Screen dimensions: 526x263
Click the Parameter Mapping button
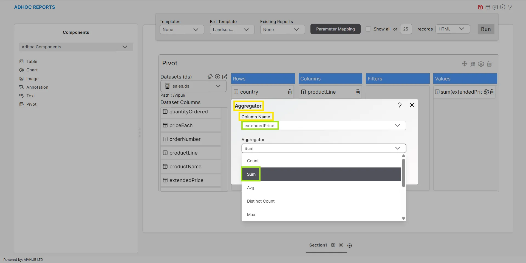pyautogui.click(x=335, y=29)
